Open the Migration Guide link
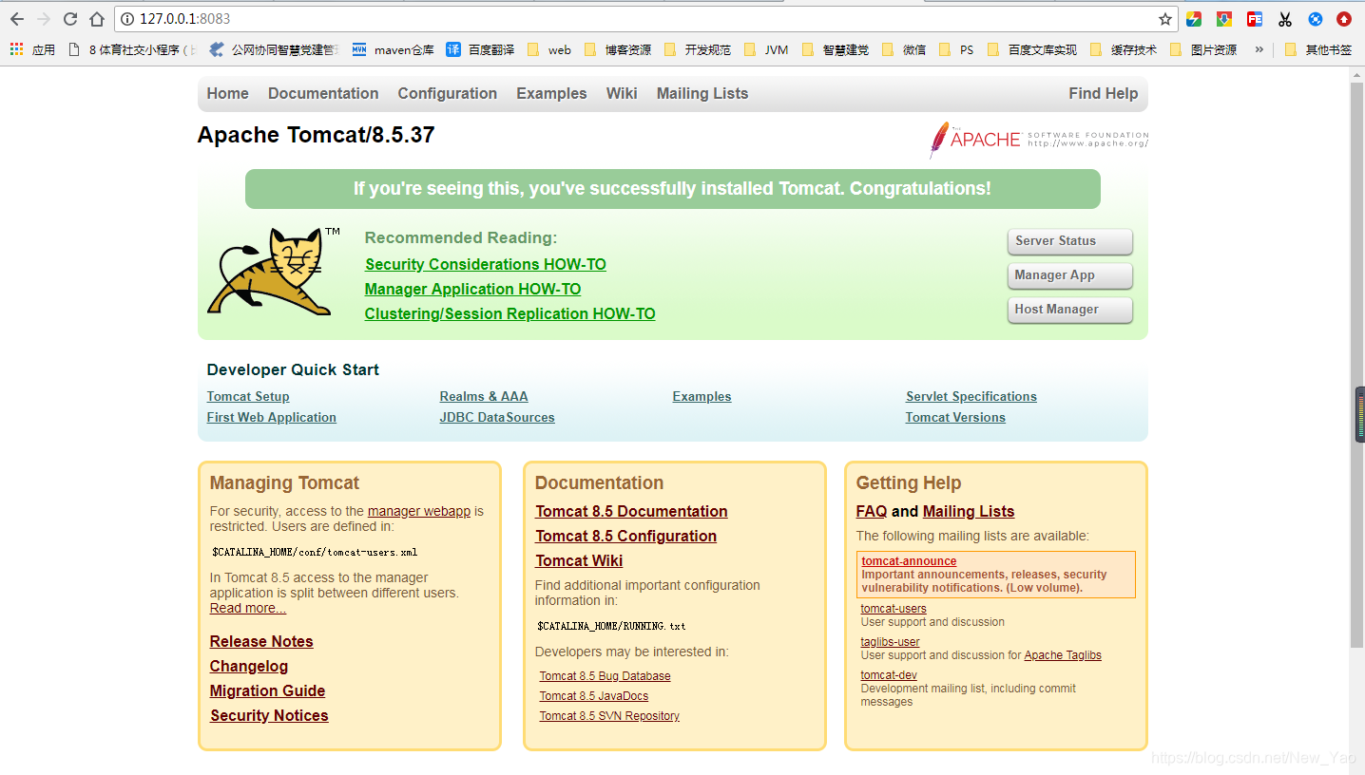The height and width of the screenshot is (775, 1365). (268, 690)
